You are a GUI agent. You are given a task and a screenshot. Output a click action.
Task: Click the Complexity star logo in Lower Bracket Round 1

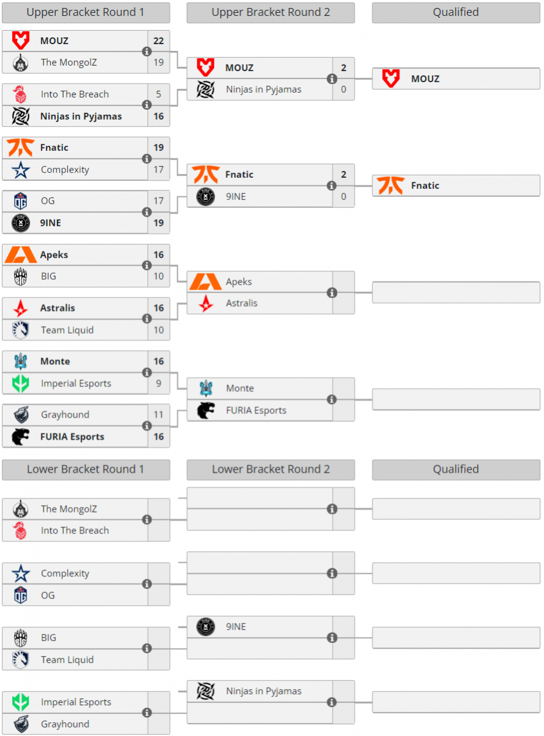21,573
